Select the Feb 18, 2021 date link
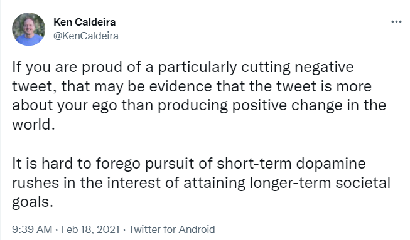The width and height of the screenshot is (410, 240). (90, 229)
